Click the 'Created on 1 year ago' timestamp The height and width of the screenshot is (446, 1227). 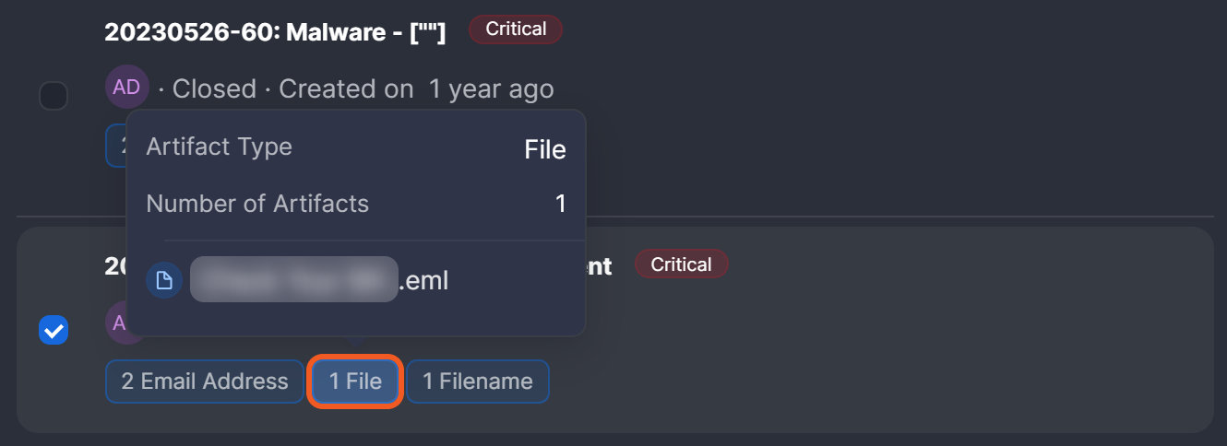[x=416, y=89]
